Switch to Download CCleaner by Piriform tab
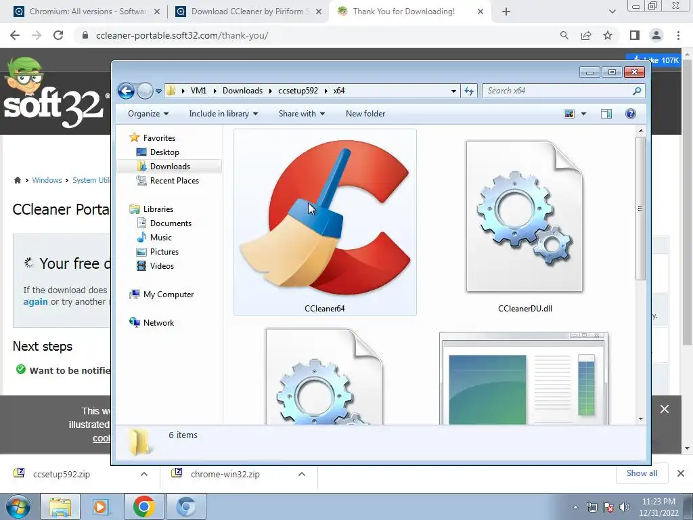This screenshot has height=520, width=693. click(x=248, y=12)
